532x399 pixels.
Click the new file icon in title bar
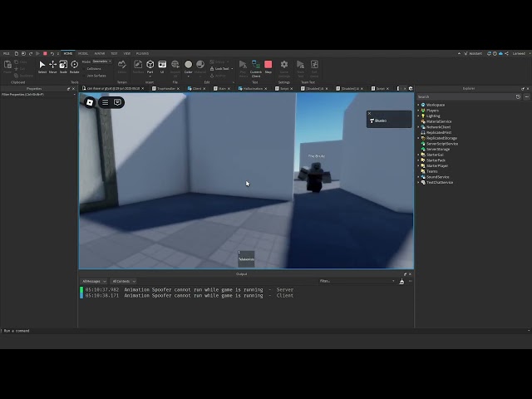17,53
